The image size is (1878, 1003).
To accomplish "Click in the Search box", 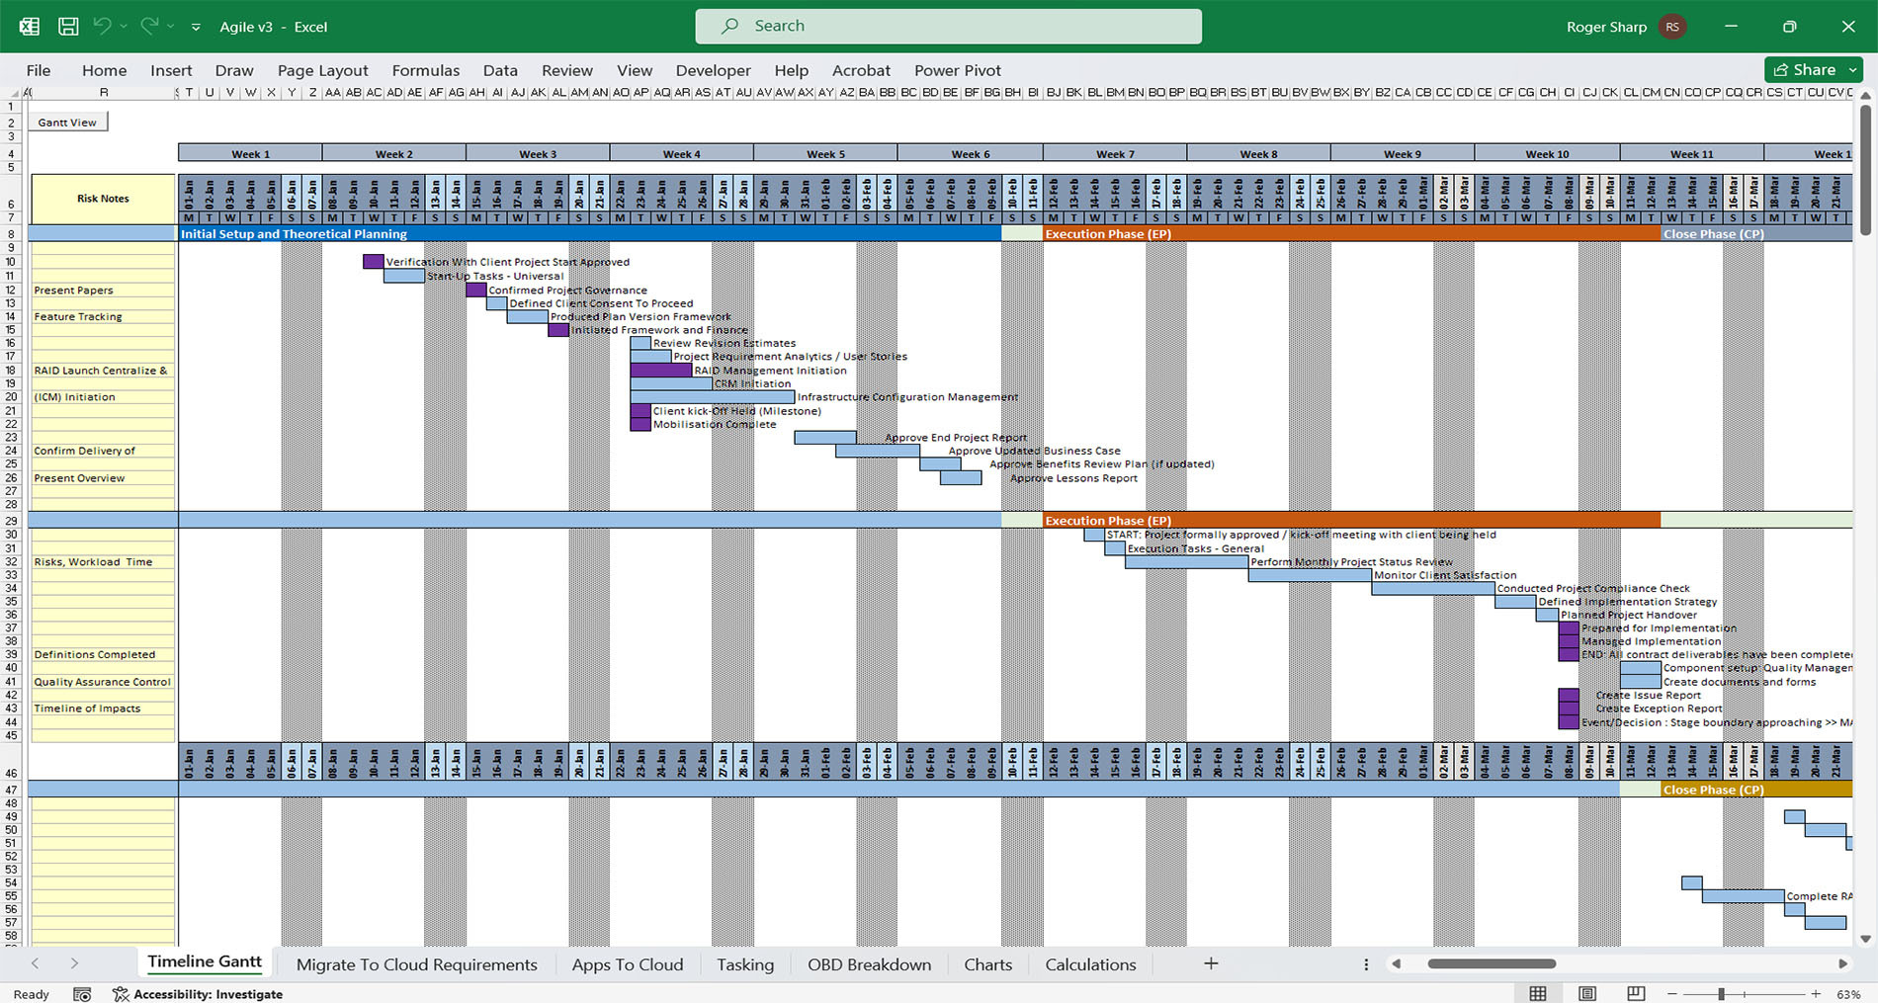I will click(x=948, y=26).
